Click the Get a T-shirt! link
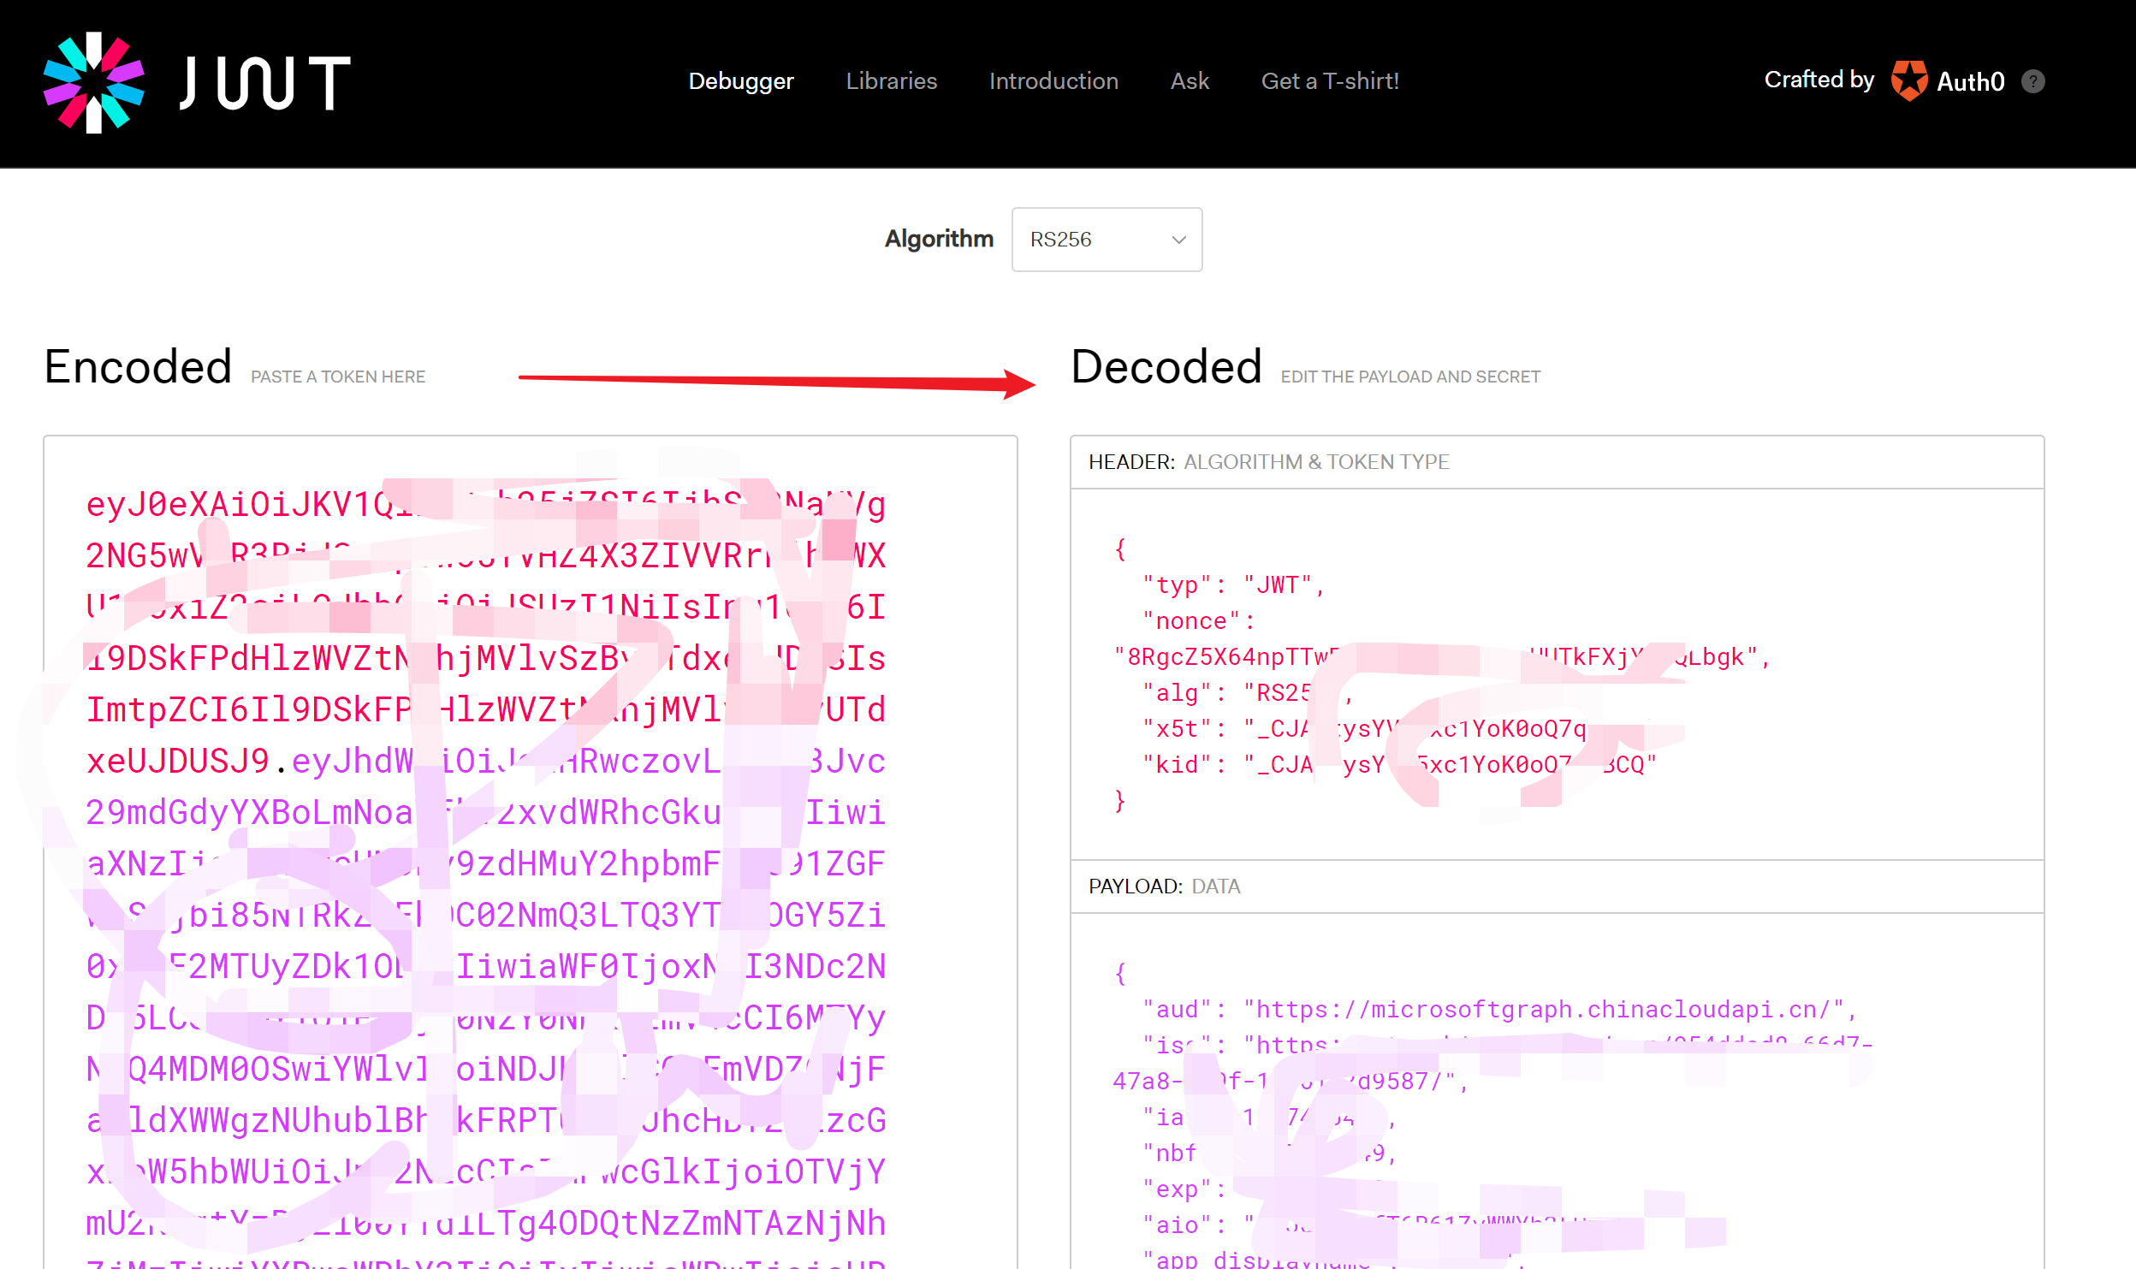 pyautogui.click(x=1329, y=81)
